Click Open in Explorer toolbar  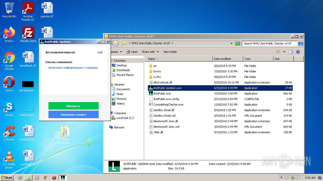[132, 52]
